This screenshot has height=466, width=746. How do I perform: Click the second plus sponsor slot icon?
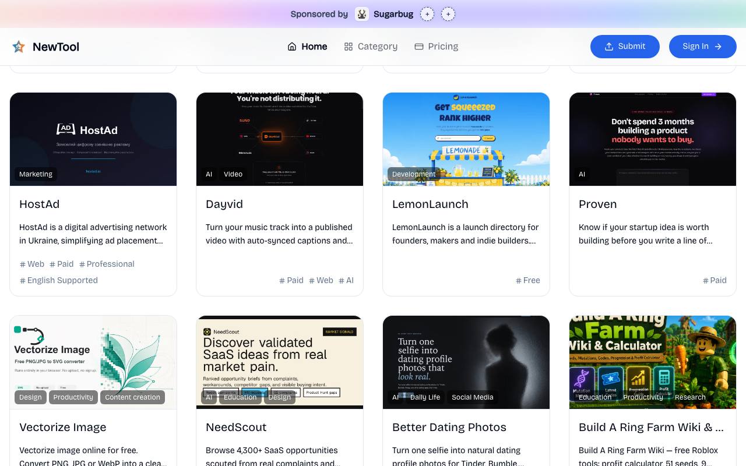448,14
